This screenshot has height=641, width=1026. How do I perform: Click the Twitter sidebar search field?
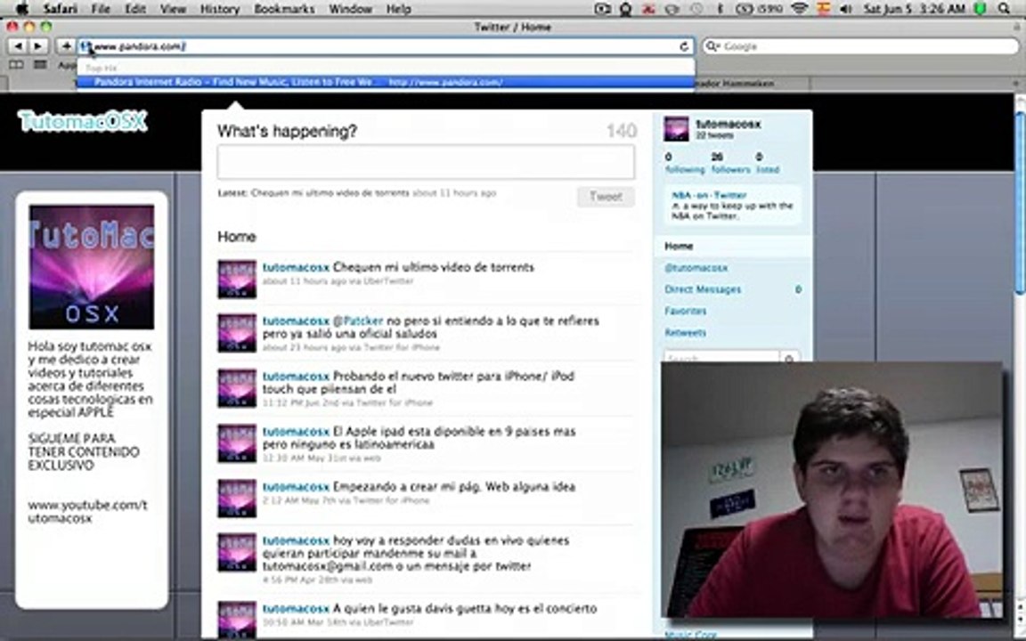722,359
